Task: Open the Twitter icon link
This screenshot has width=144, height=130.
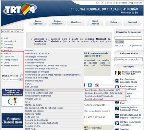Action: coord(90,85)
